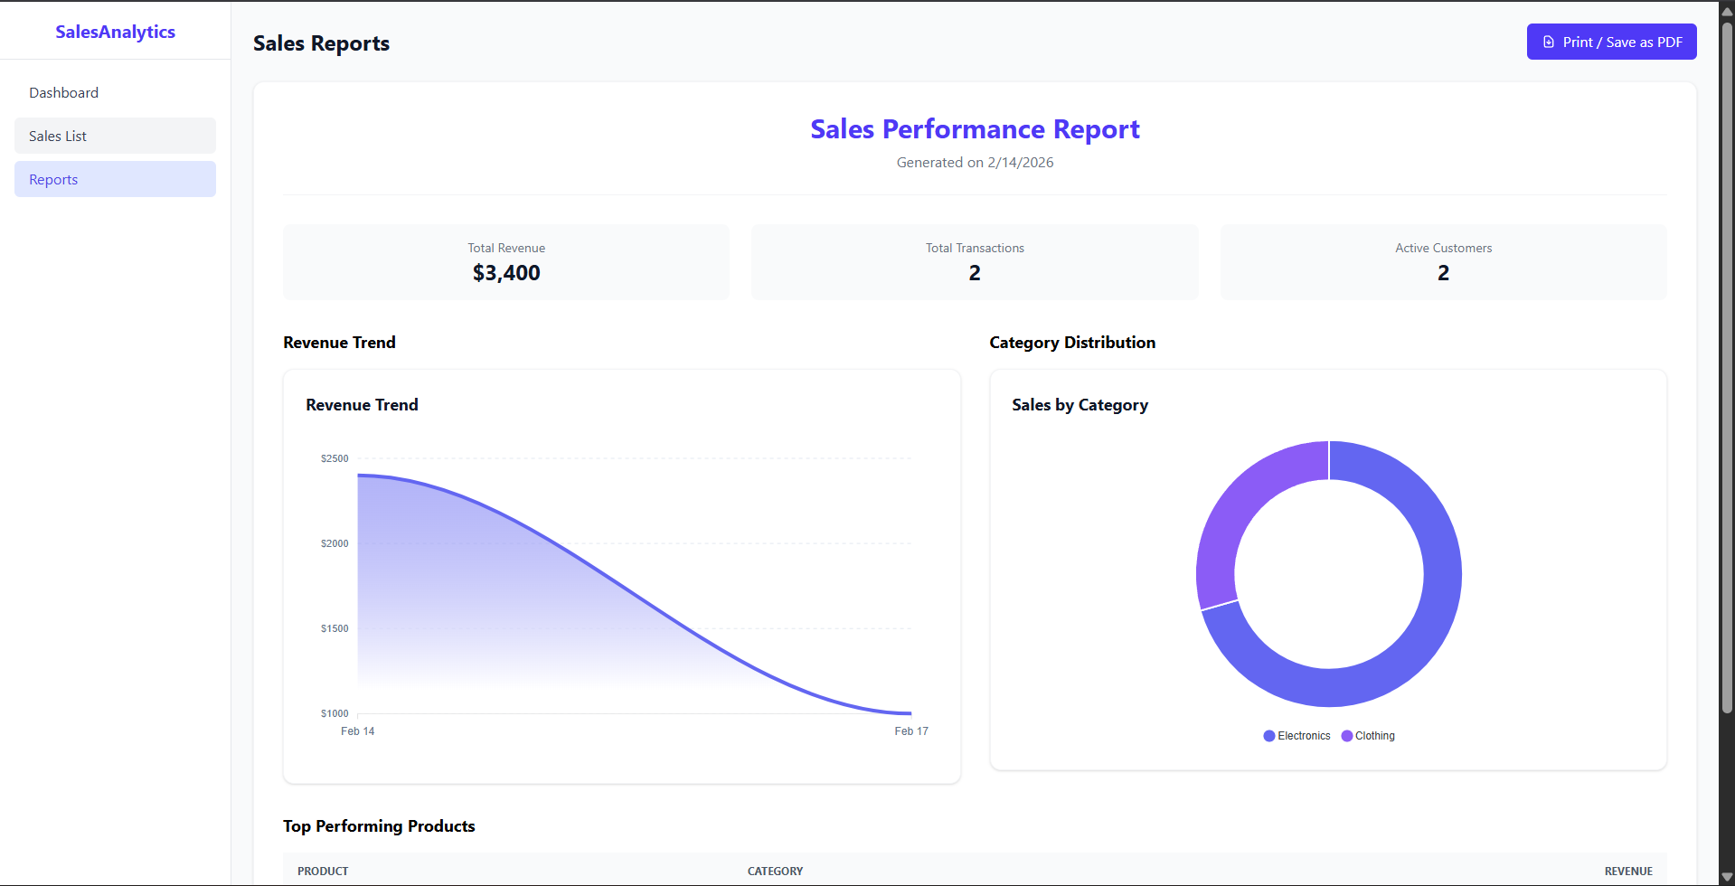Select the SalesAnalytics logo
Image resolution: width=1735 pixels, height=886 pixels.
tap(115, 32)
